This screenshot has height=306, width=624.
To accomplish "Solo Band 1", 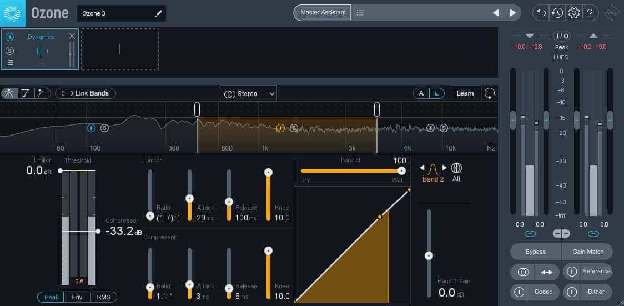I will (x=104, y=128).
